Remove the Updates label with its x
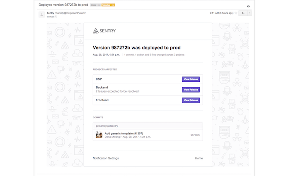This screenshot has width=288, height=176. [x=113, y=5]
